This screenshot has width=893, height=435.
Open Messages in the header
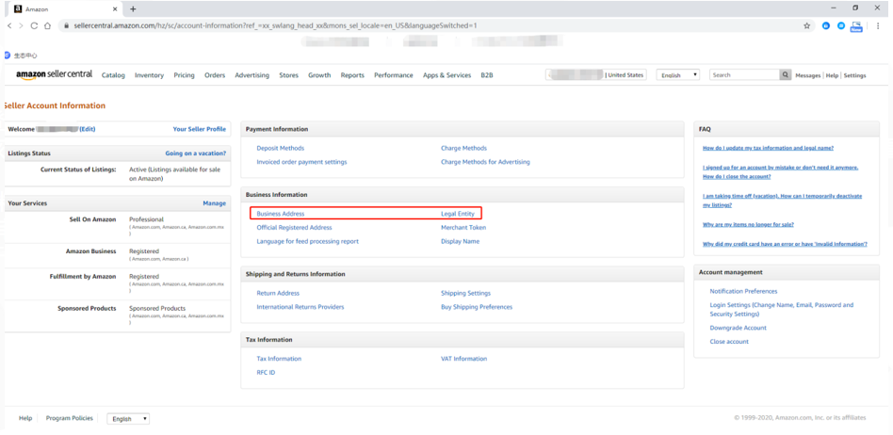coord(808,75)
